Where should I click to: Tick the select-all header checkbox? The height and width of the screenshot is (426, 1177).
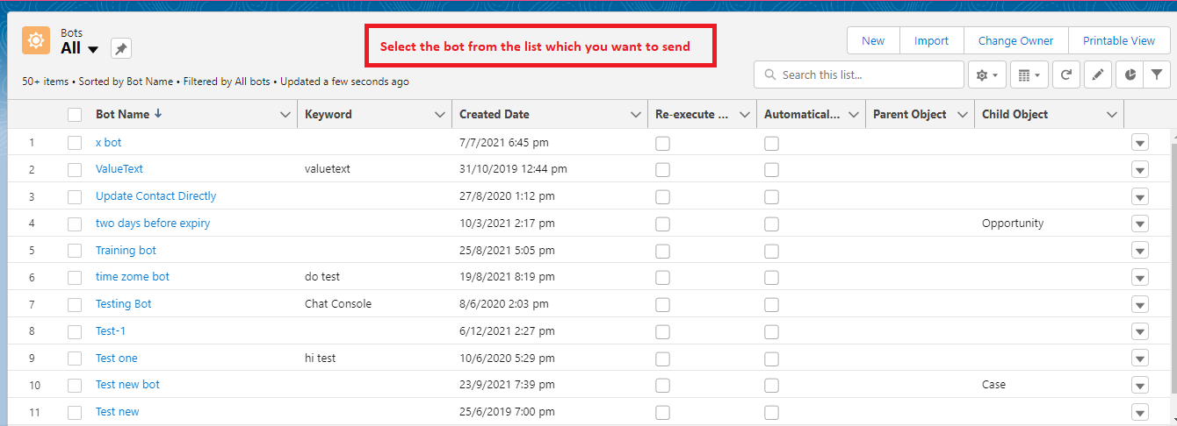tap(75, 115)
